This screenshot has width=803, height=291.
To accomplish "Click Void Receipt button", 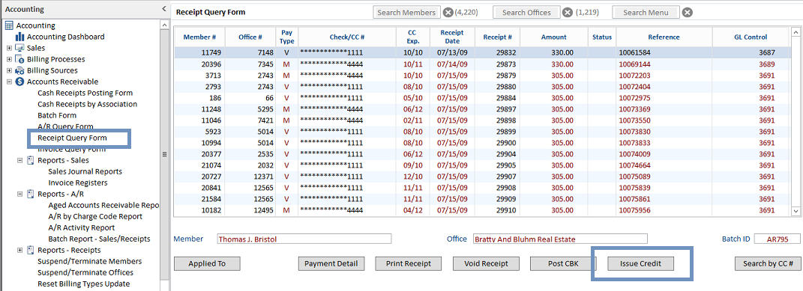I will point(486,264).
